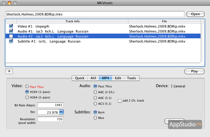This screenshot has width=210, height=137.
Task: Click the Open button
Action: coord(195,14)
